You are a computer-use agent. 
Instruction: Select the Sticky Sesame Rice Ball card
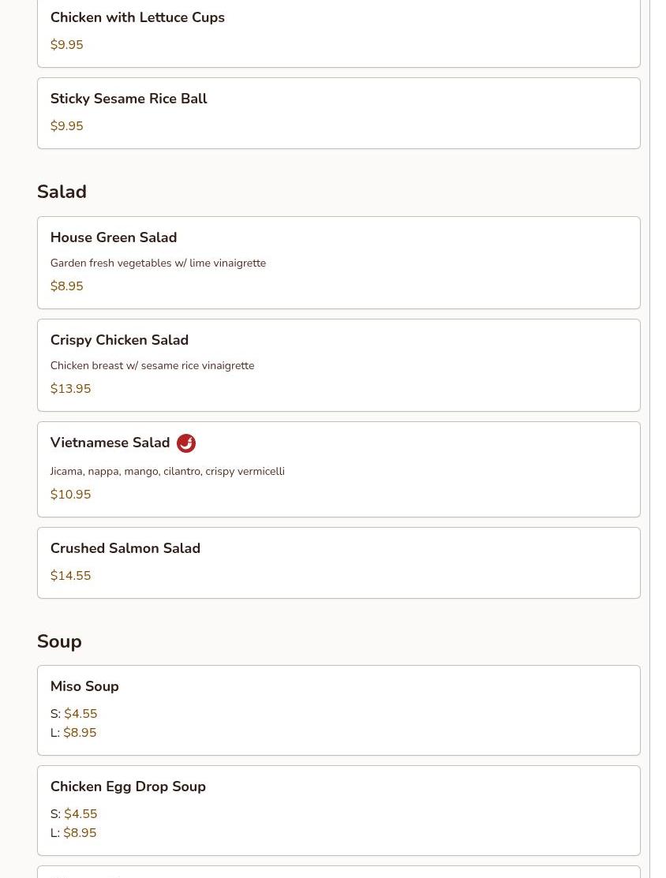[x=339, y=113]
